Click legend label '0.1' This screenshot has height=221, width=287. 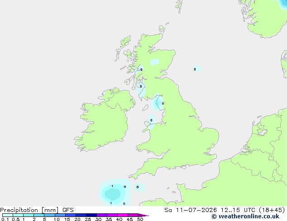click(5, 219)
